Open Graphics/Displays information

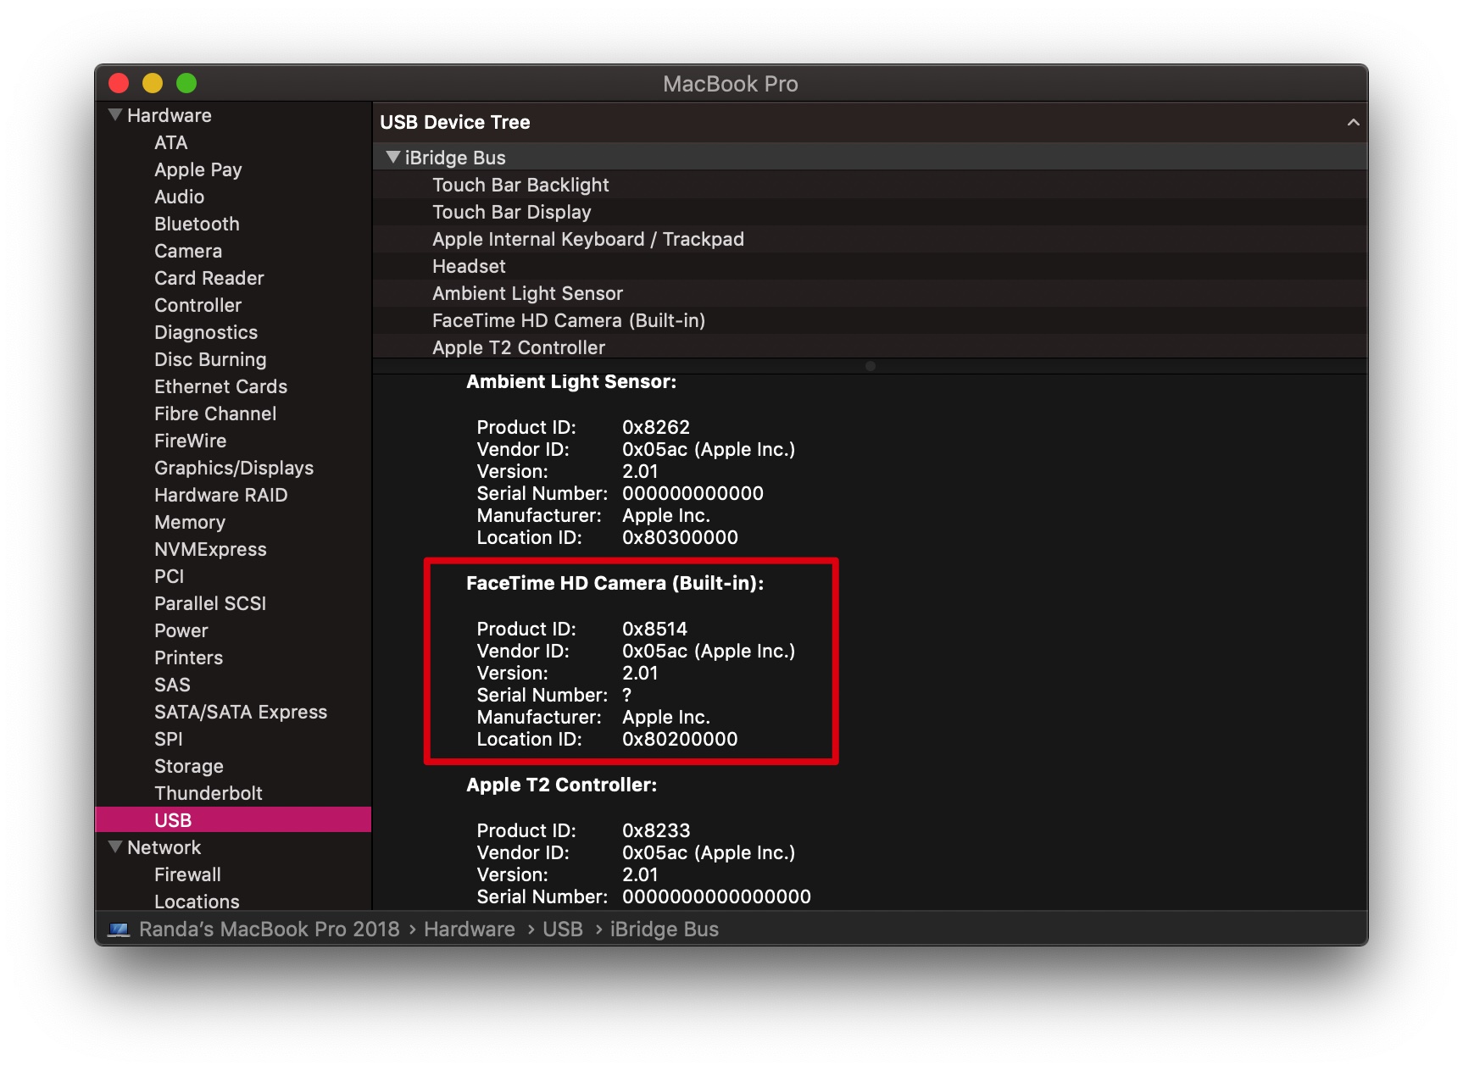pyautogui.click(x=234, y=468)
